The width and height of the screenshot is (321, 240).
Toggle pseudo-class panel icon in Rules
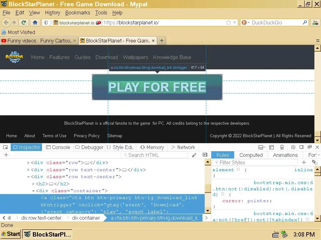pyautogui.click(x=315, y=162)
